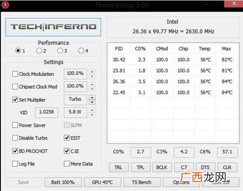
Task: Open the TRL turbo ratio limits button
Action: click(x=119, y=167)
